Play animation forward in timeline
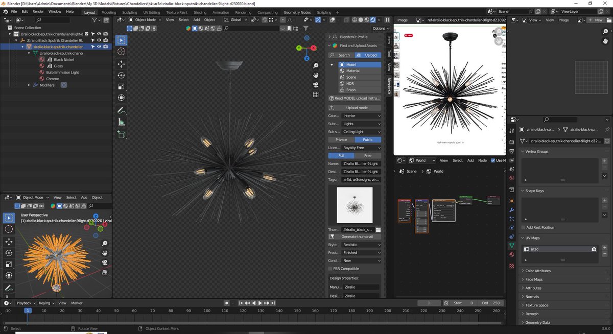 pyautogui.click(x=260, y=303)
